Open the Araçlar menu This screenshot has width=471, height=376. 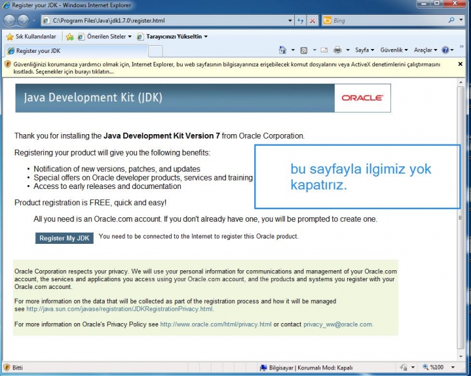click(x=424, y=50)
